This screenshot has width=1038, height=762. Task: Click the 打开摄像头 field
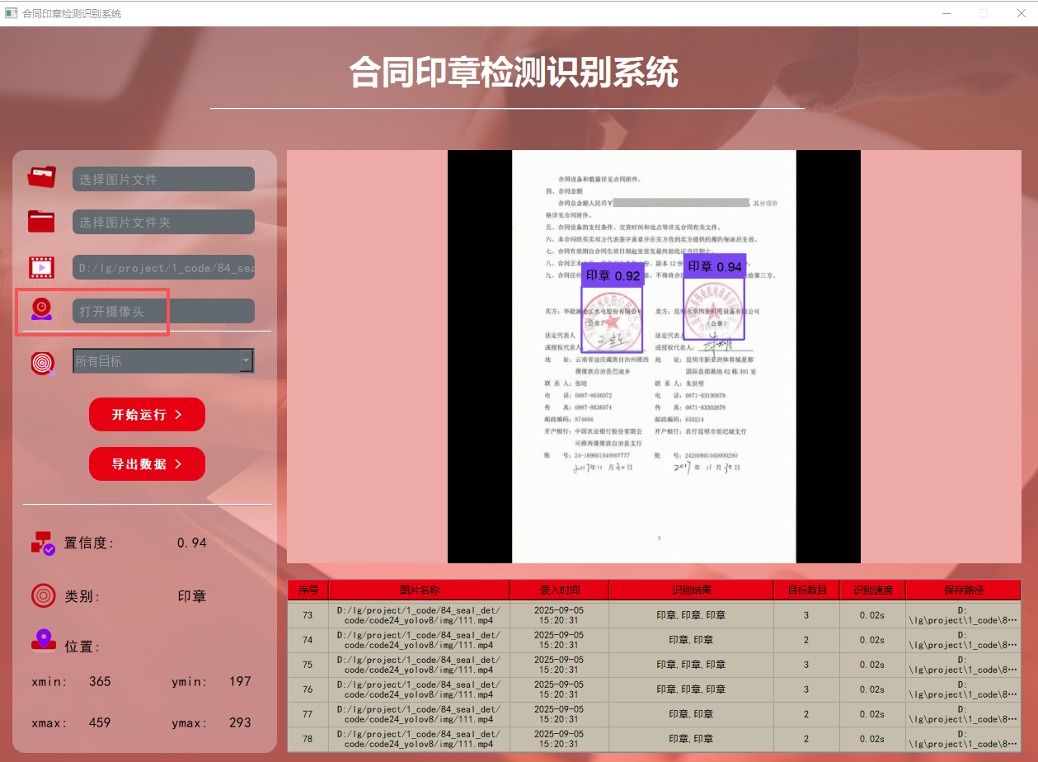click(163, 311)
